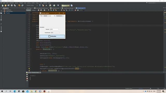The image size is (166, 93).
Task: Close the Practice.java editor tab
Action: 85,8
